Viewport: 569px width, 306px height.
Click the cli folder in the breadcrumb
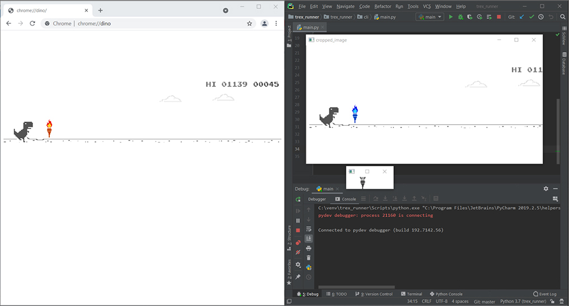[363, 17]
